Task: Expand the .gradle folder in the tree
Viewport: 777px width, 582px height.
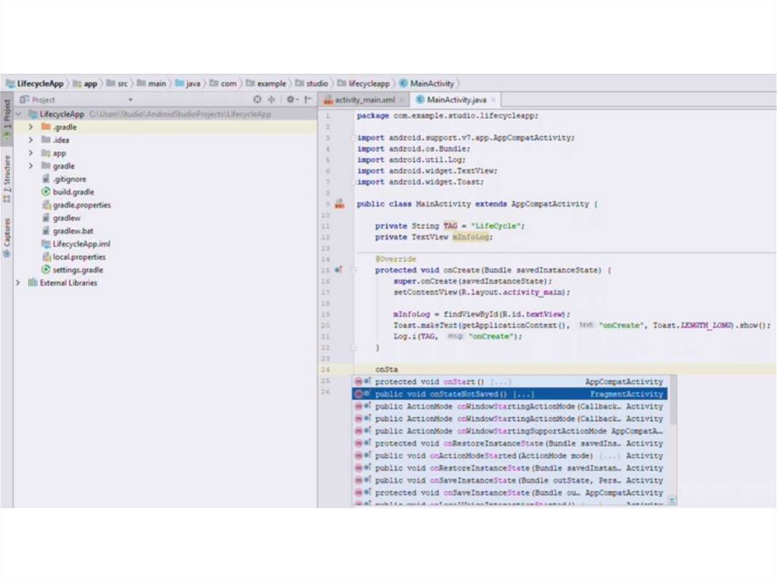Action: click(x=31, y=127)
